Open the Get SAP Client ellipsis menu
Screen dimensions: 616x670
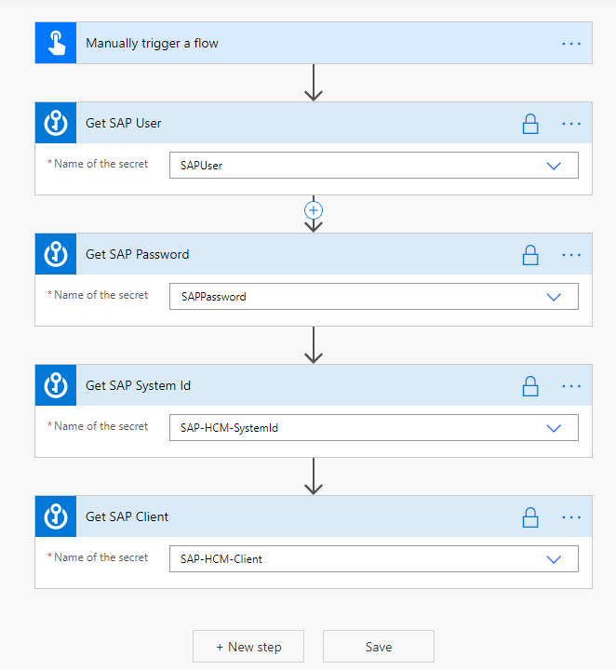(x=571, y=517)
